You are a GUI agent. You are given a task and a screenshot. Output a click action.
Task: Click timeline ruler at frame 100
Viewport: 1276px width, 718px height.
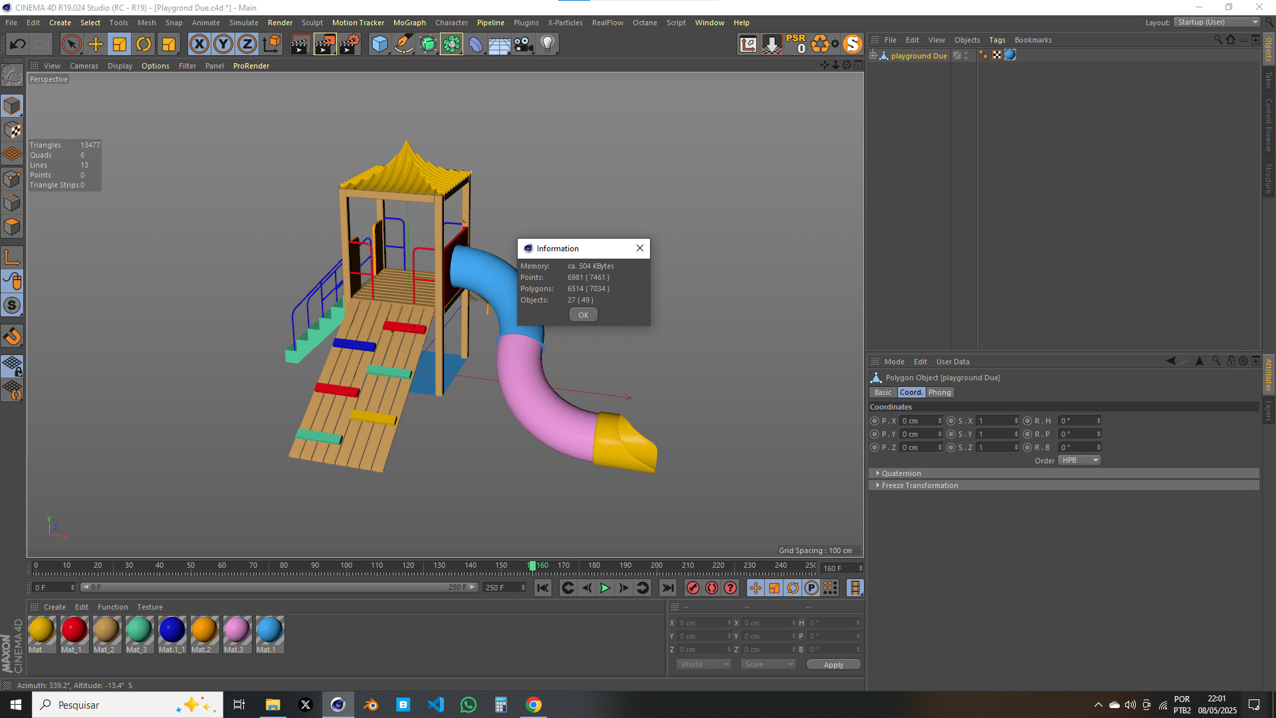point(346,566)
